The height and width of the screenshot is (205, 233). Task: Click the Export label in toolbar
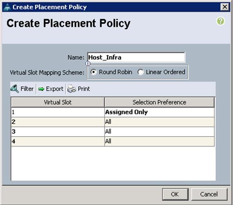pos(54,89)
